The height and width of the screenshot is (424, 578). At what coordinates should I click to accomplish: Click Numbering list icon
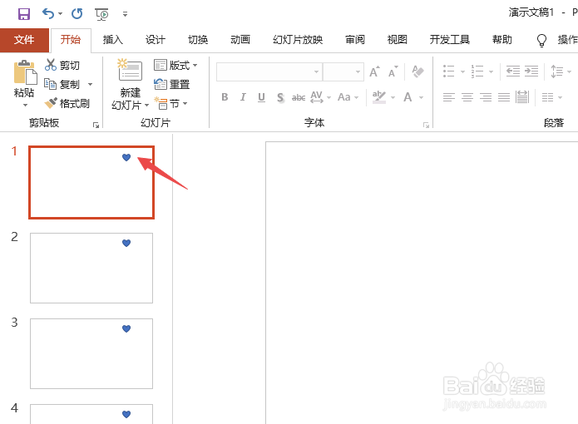[x=477, y=71]
